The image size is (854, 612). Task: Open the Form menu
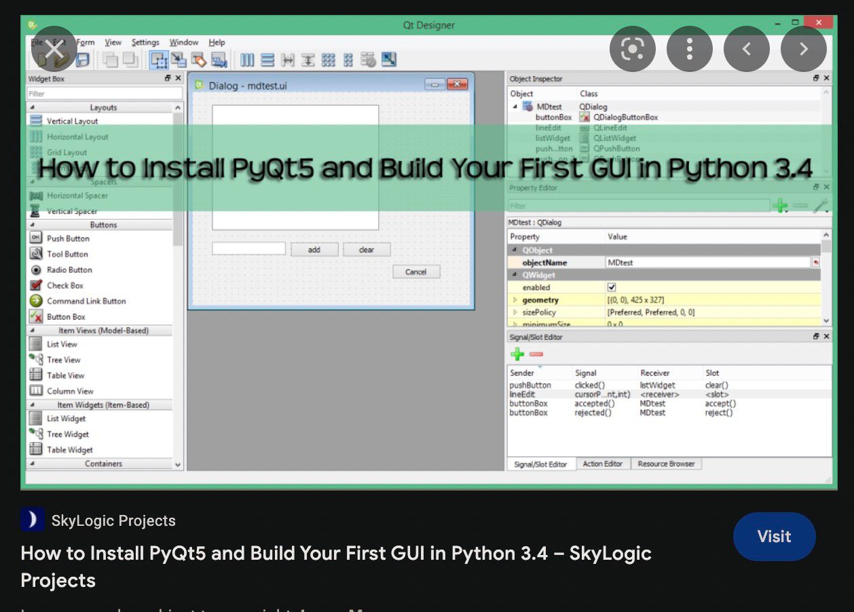point(86,42)
